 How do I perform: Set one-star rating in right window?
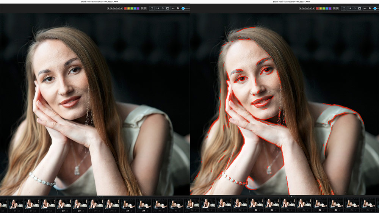pyautogui.click(x=301, y=8)
